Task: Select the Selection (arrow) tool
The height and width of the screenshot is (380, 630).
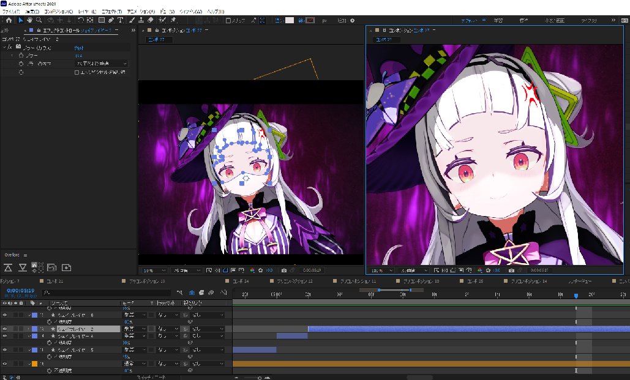Action: tap(20, 20)
